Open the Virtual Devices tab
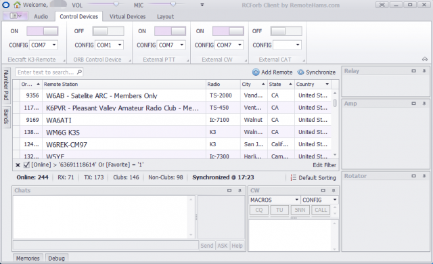This screenshot has height=264, width=433. pyautogui.click(x=127, y=16)
